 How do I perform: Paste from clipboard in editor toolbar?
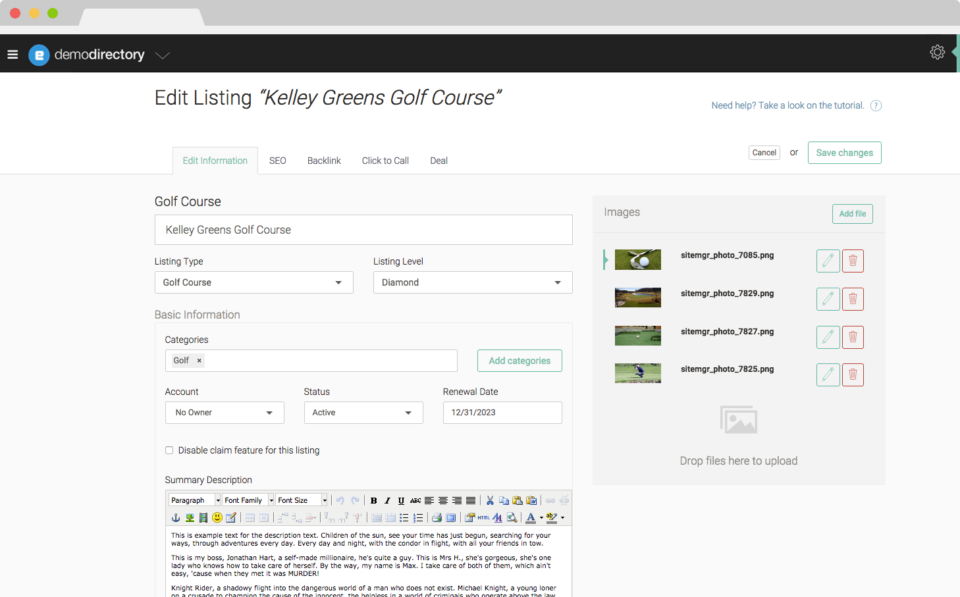[x=518, y=500]
